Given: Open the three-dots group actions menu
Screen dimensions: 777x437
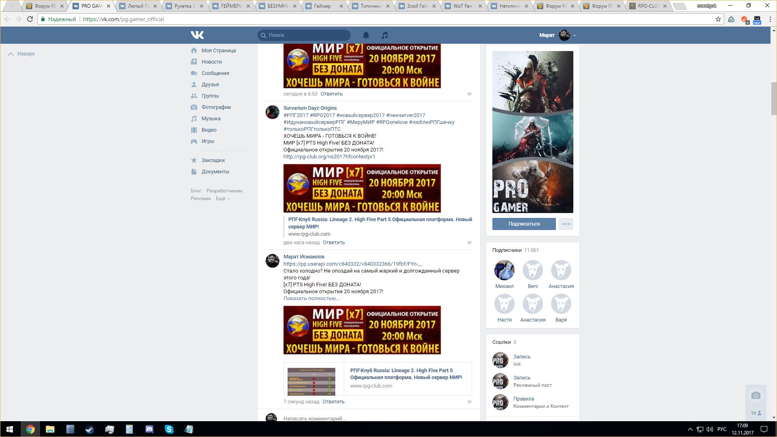Looking at the screenshot, I should click(566, 224).
